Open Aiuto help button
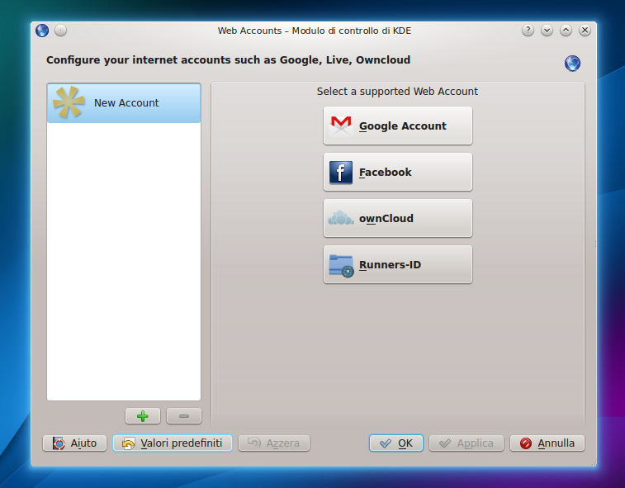This screenshot has height=488, width=625. point(74,443)
